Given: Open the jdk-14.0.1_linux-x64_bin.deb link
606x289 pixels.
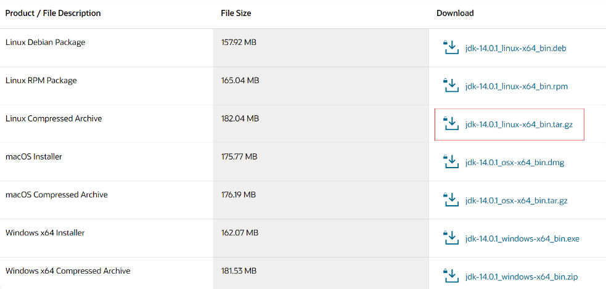Looking at the screenshot, I should [515, 49].
